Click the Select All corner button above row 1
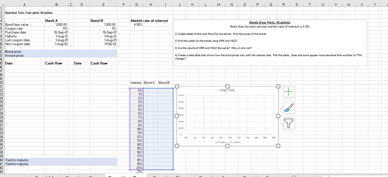Viewport: 388px width, 177px height. click(3, 4)
